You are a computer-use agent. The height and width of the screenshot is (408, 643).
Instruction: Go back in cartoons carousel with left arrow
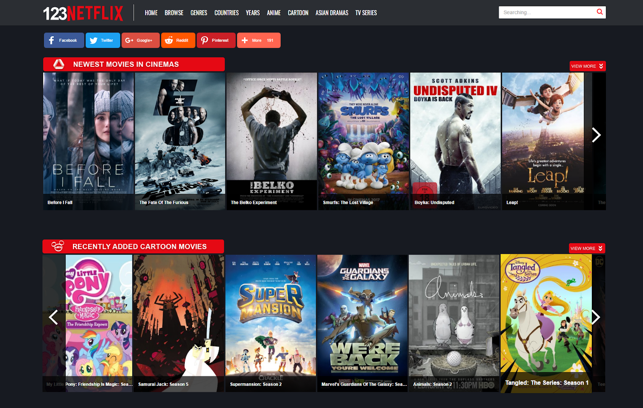(53, 317)
